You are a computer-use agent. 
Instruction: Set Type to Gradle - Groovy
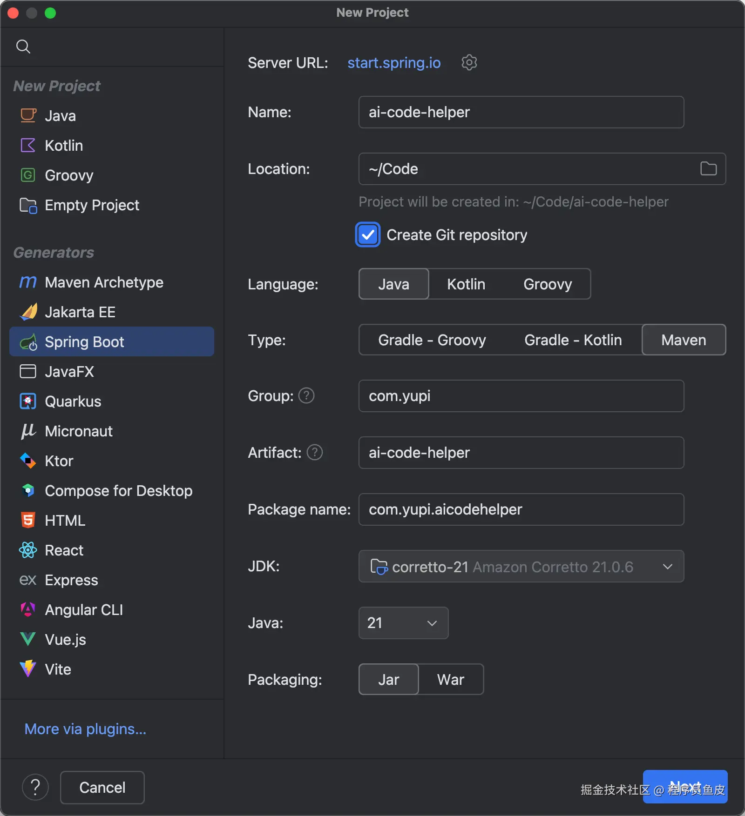(432, 340)
